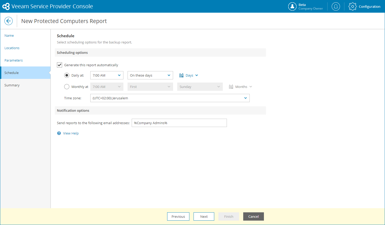385x225 pixels.
Task: Click the Veeam logo icon
Action: 6,6
